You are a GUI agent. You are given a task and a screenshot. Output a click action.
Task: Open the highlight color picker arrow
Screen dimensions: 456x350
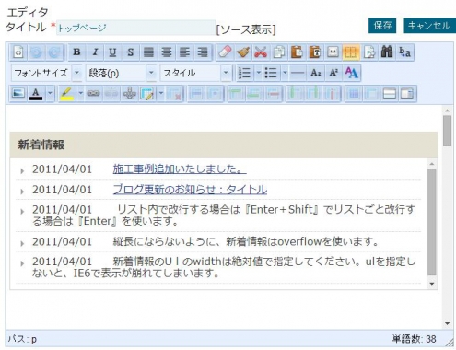click(80, 93)
